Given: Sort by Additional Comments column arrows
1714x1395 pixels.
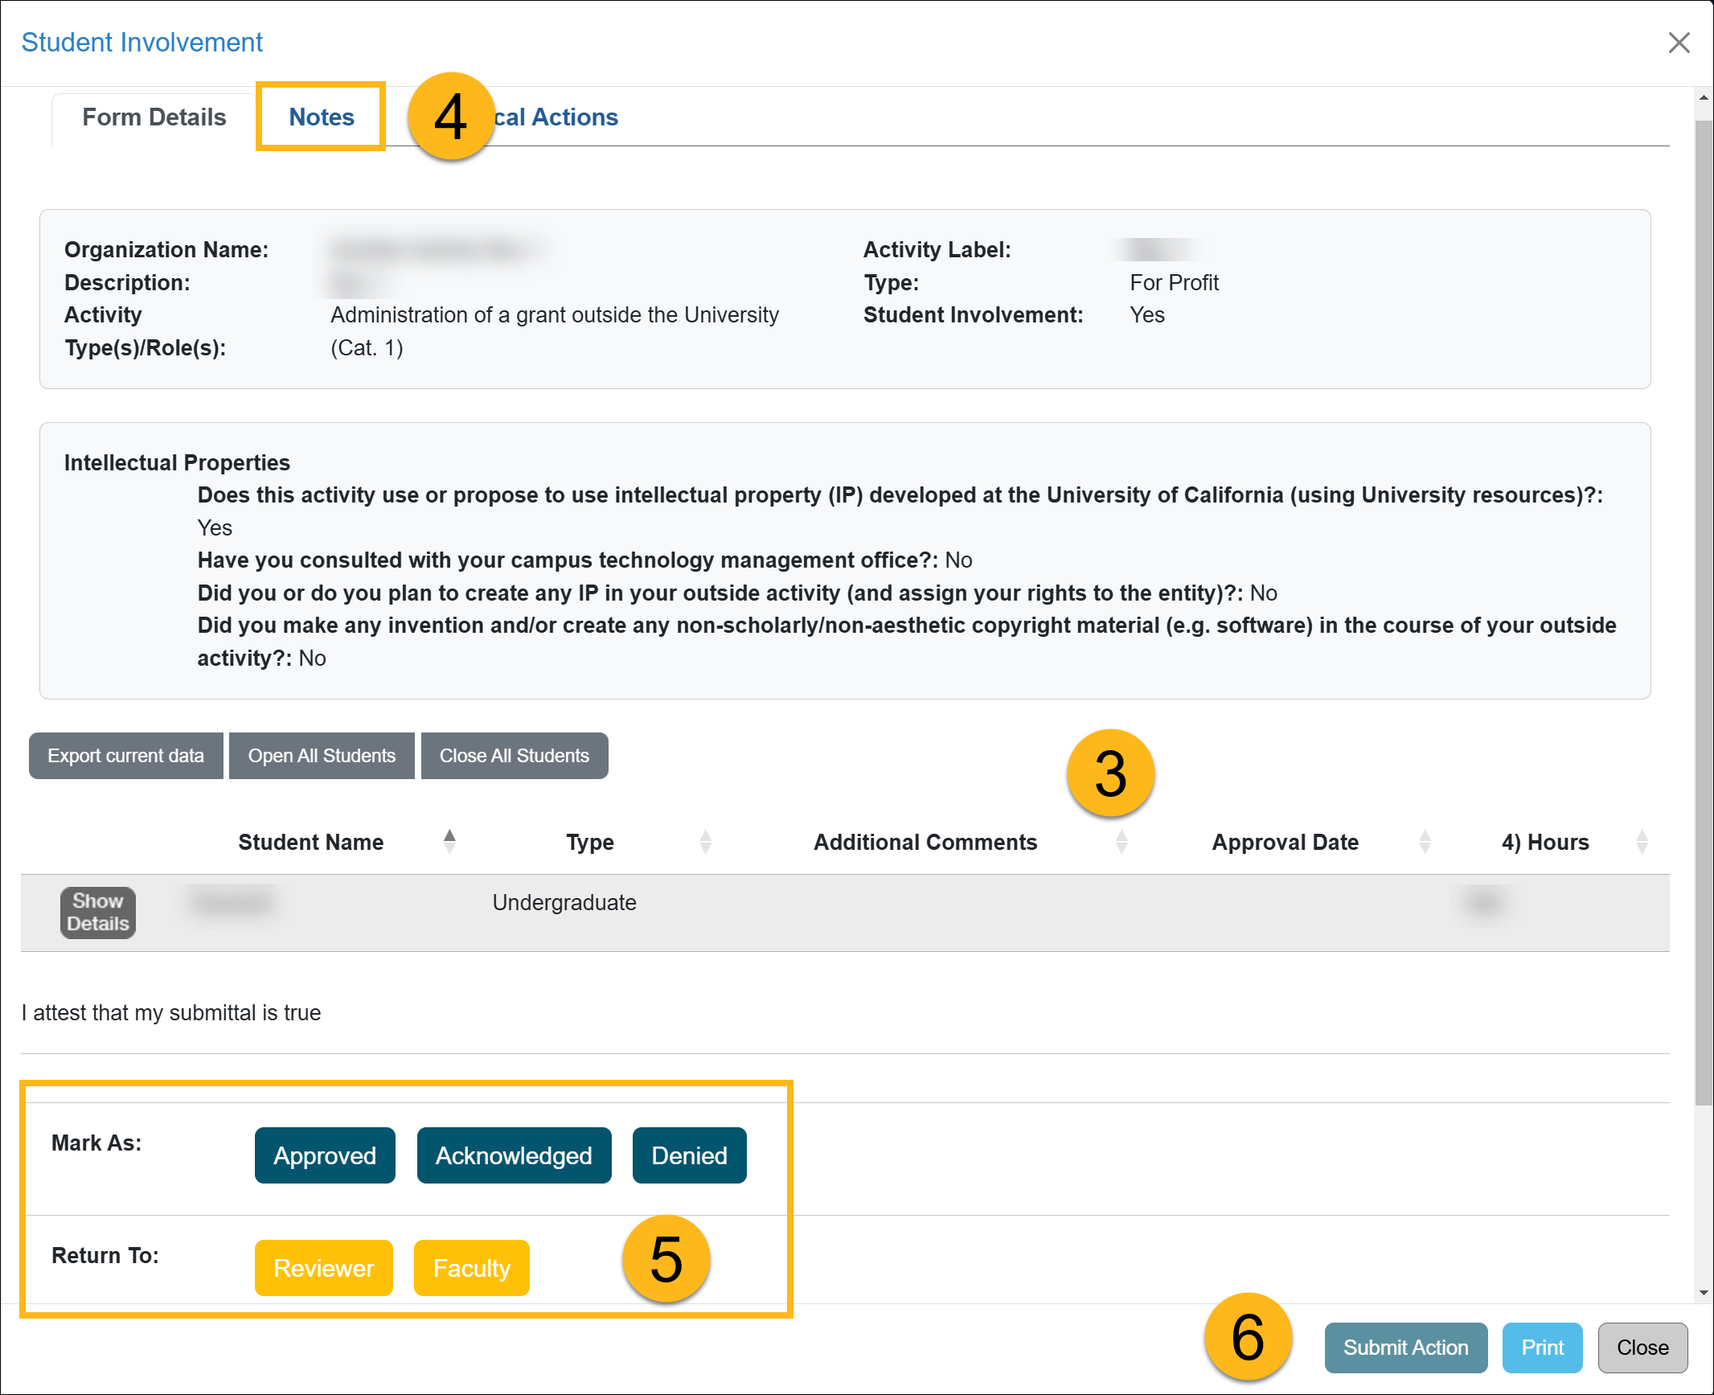Looking at the screenshot, I should [1121, 842].
